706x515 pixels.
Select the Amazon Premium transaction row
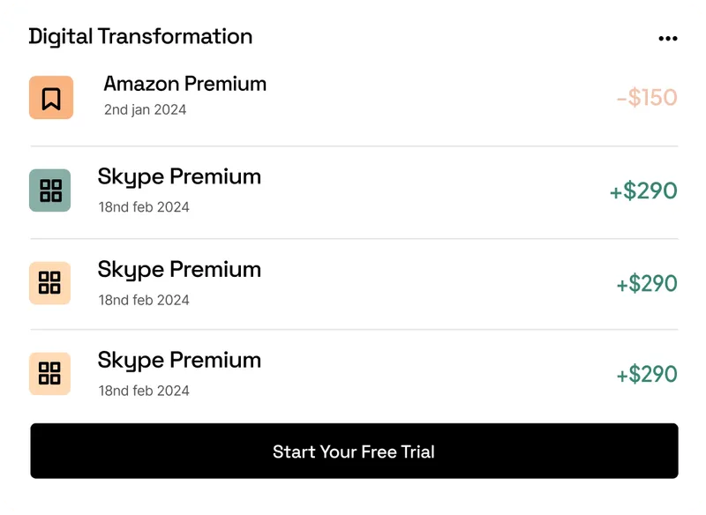353,95
